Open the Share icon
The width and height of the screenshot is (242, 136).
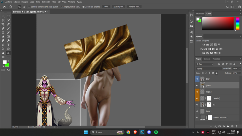pyautogui.click(x=239, y=7)
